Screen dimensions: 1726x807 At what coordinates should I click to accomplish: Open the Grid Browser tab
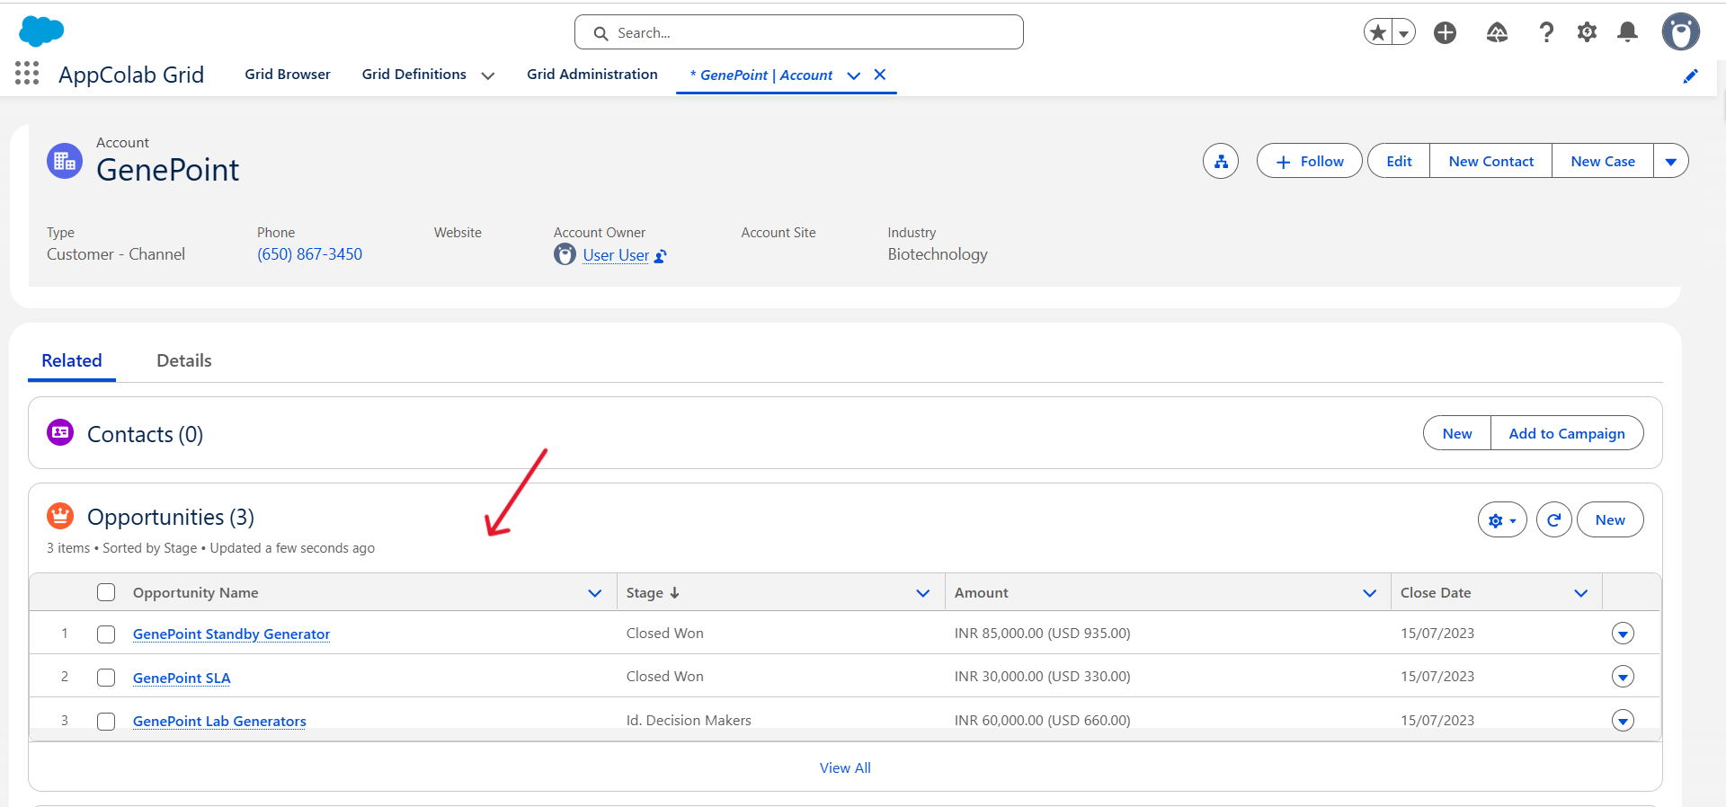coord(288,75)
